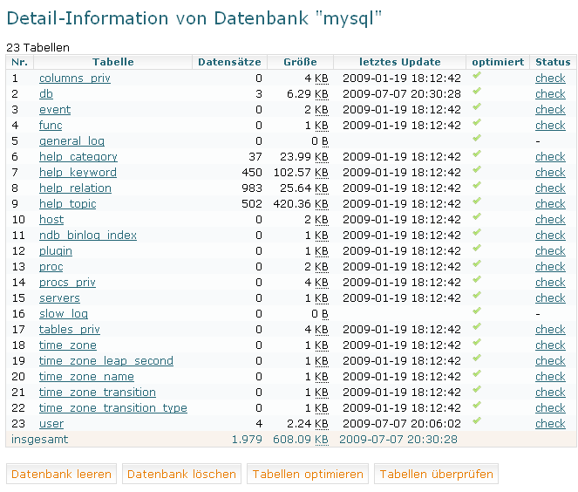Viewport: 578px width, 492px height.
Task: Click the optimized checkmark in time_zone_name row
Action: point(477,373)
